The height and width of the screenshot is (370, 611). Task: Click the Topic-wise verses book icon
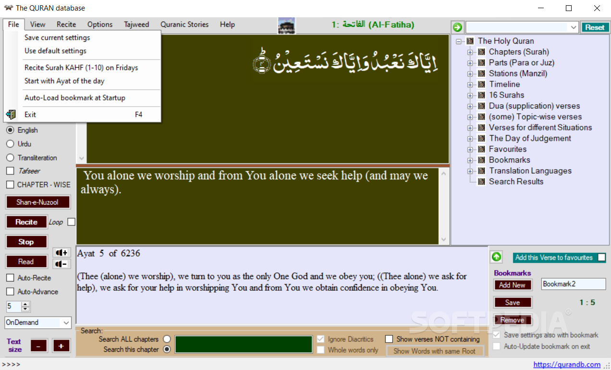pyautogui.click(x=481, y=117)
